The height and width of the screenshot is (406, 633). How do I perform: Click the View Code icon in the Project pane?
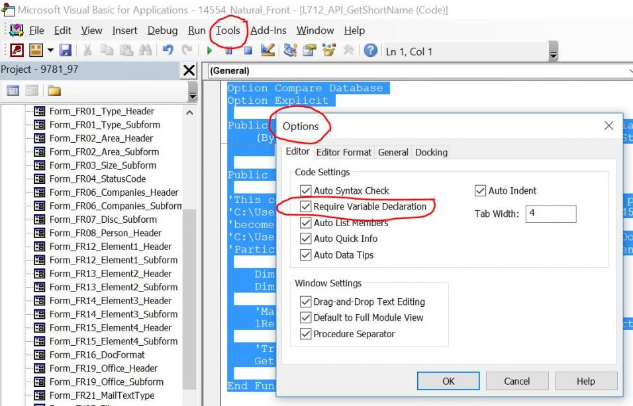click(x=13, y=91)
